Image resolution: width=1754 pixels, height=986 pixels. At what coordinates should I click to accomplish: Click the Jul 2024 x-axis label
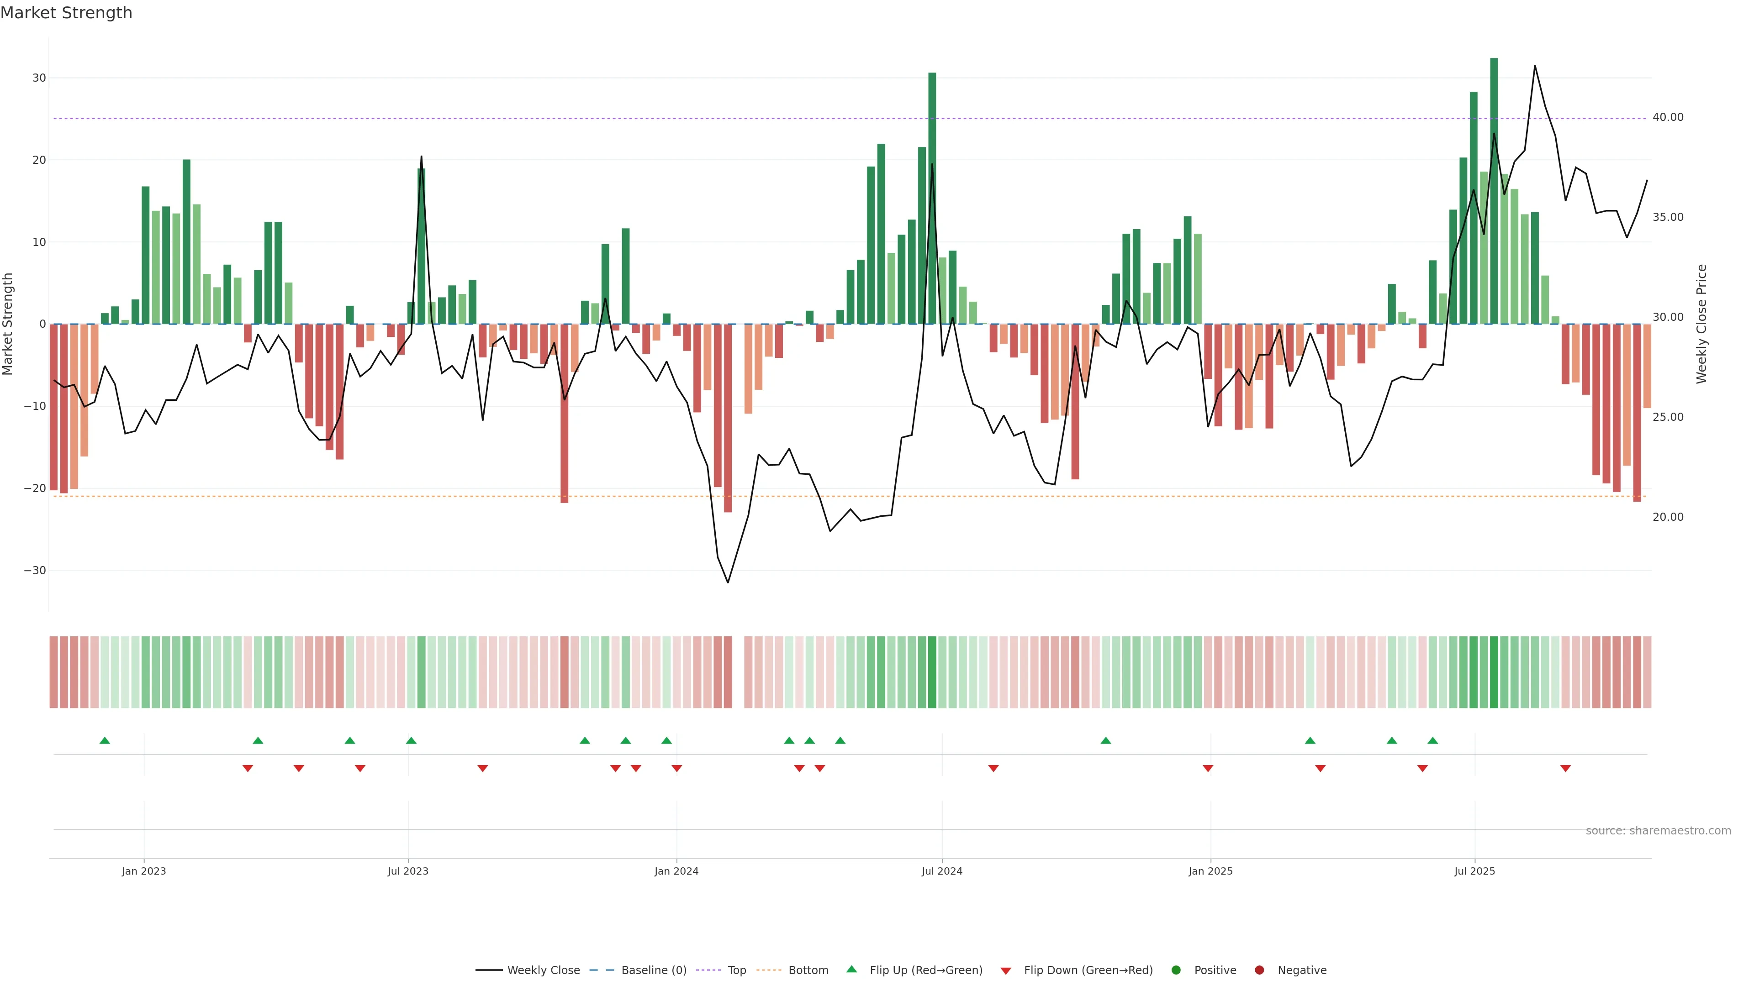tap(942, 871)
